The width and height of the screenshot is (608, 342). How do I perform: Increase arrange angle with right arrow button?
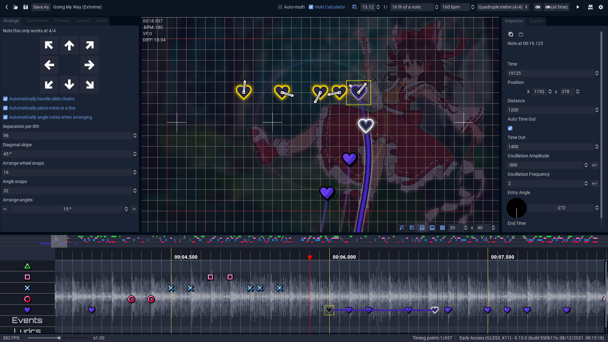134,209
